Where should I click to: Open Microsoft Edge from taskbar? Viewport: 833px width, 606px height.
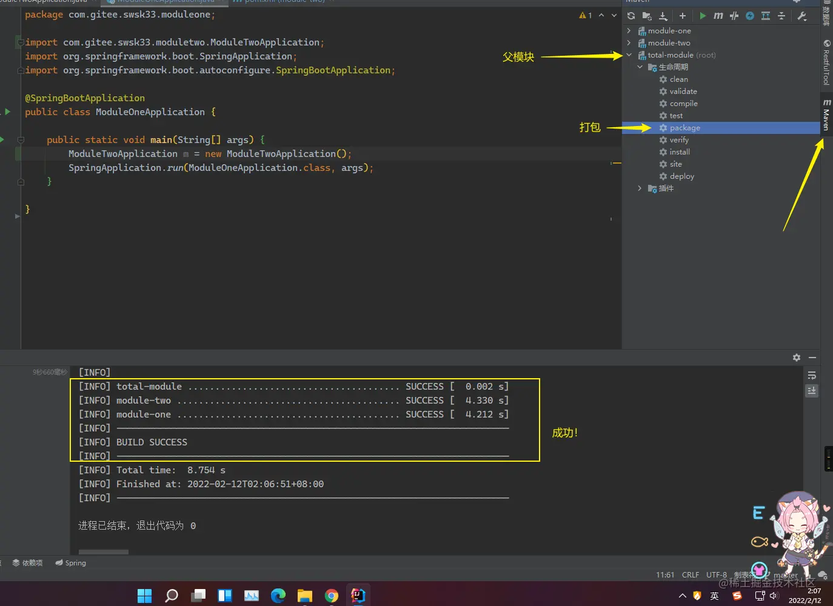pos(278,596)
